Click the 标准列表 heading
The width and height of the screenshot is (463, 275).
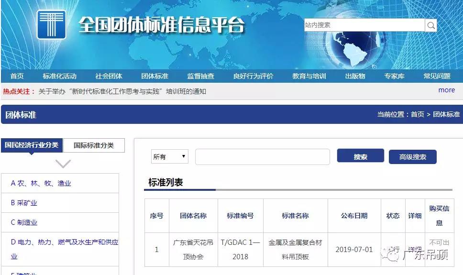[x=165, y=182]
